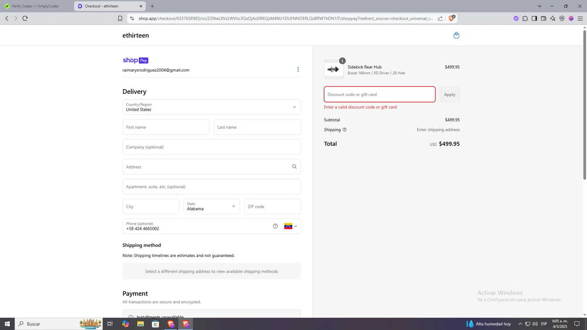Click the City input field

pyautogui.click(x=151, y=206)
